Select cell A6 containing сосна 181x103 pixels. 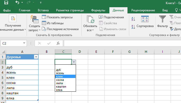click(22, 83)
